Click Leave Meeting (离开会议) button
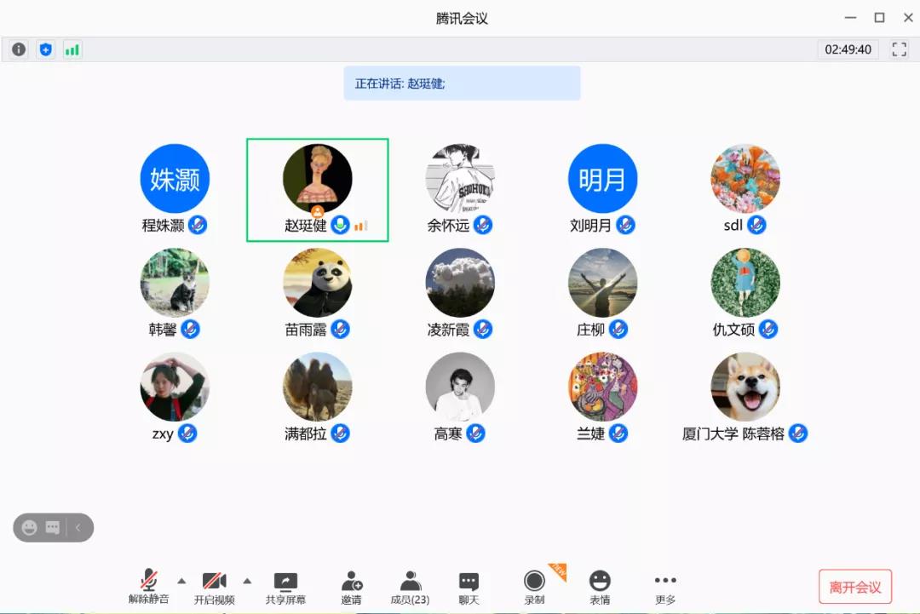The width and height of the screenshot is (920, 614). click(x=854, y=587)
